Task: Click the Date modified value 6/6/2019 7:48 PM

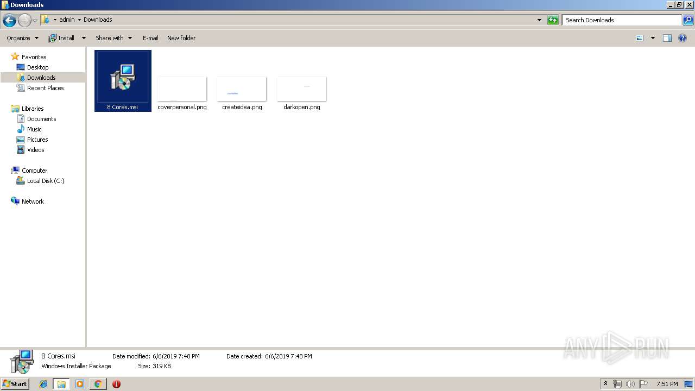Action: (176, 356)
